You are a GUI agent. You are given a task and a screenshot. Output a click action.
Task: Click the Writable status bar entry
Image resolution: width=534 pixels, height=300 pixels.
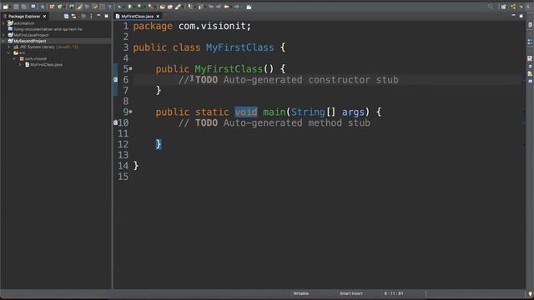pos(300,293)
